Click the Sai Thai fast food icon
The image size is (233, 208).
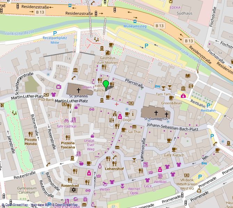coord(134,127)
